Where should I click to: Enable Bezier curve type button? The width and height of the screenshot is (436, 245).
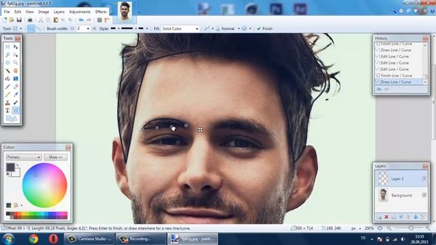[39, 29]
